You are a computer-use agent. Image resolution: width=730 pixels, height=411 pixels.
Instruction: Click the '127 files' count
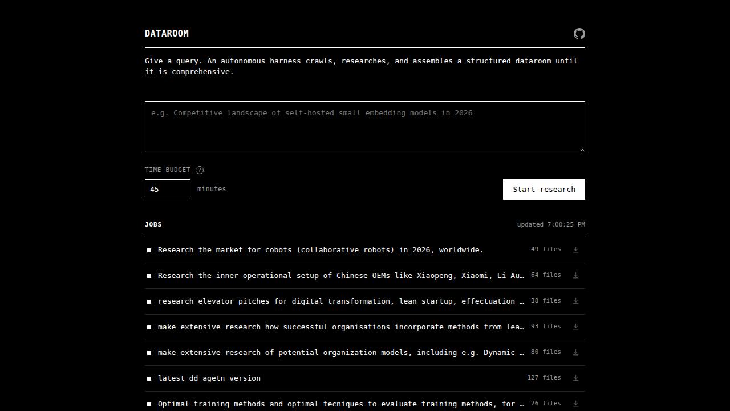(x=544, y=377)
